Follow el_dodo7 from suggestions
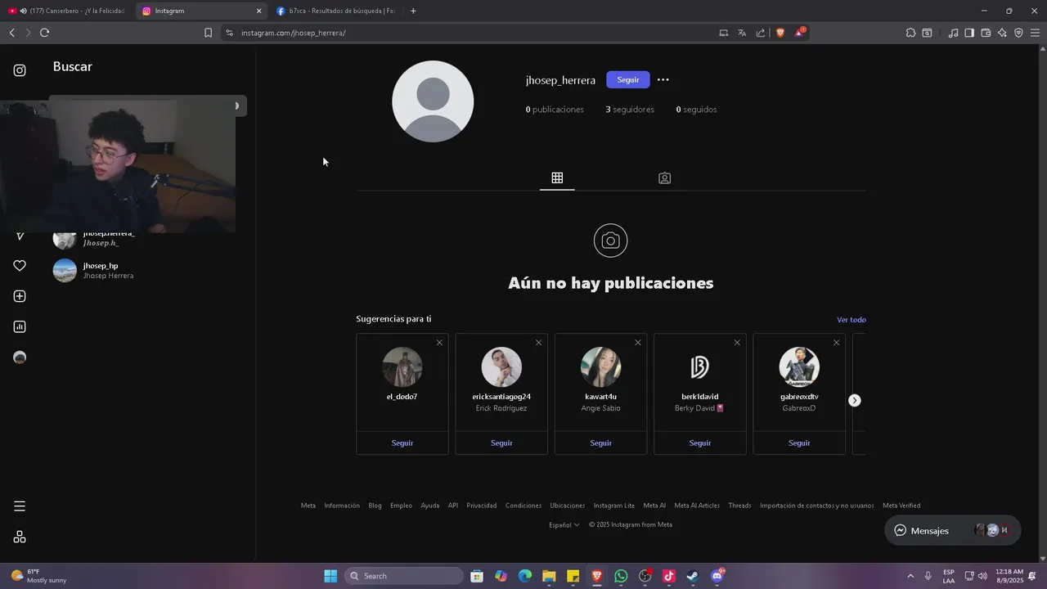Screen dimensions: 1047x589 coord(402,443)
